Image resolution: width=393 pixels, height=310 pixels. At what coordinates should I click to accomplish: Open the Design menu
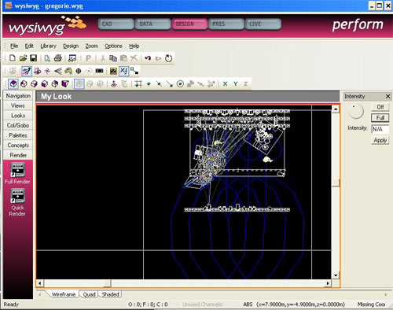coord(71,46)
